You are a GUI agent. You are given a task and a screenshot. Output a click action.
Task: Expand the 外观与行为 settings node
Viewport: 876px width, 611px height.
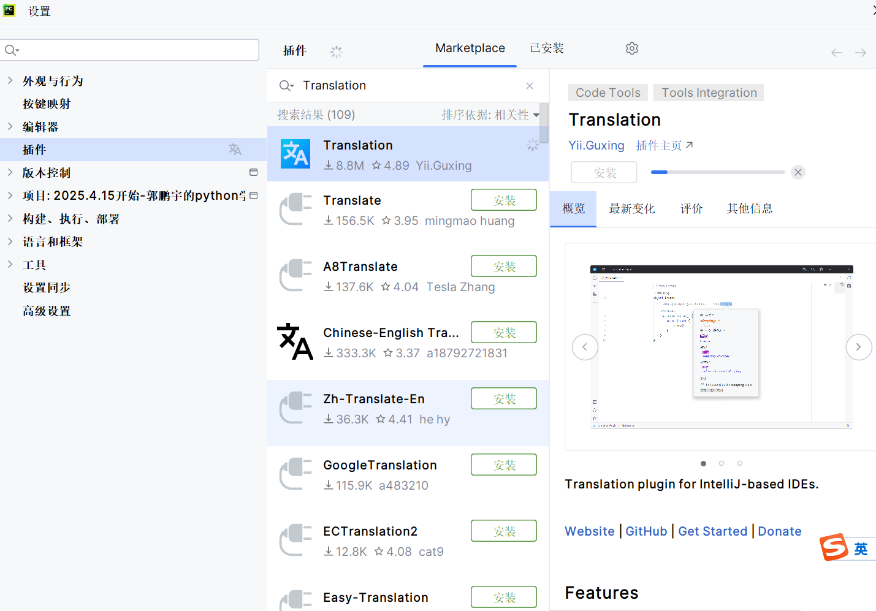[10, 80]
